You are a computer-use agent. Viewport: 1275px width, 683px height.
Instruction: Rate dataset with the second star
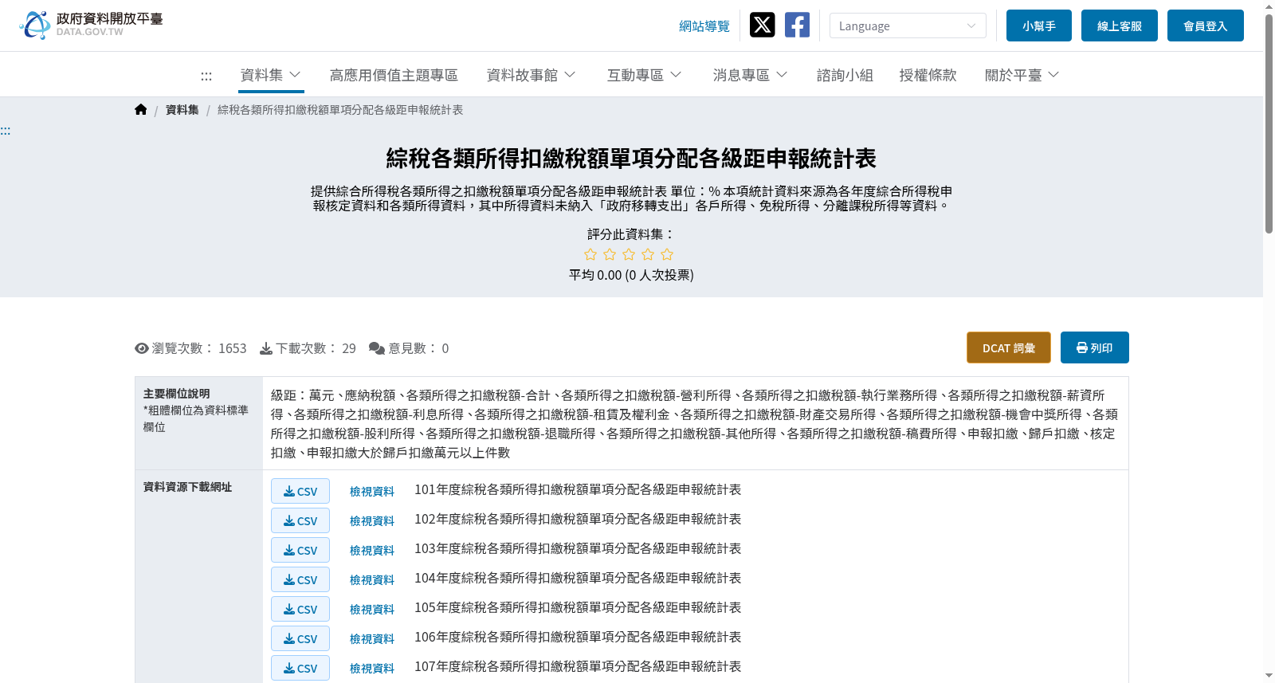610,254
